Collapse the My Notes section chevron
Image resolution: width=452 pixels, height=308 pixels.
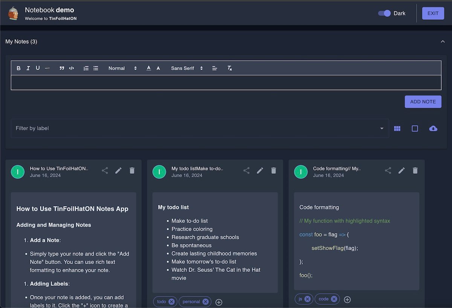[443, 42]
